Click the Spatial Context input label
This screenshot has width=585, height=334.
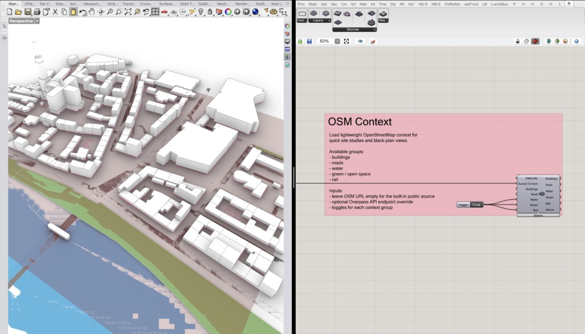pos(527,184)
